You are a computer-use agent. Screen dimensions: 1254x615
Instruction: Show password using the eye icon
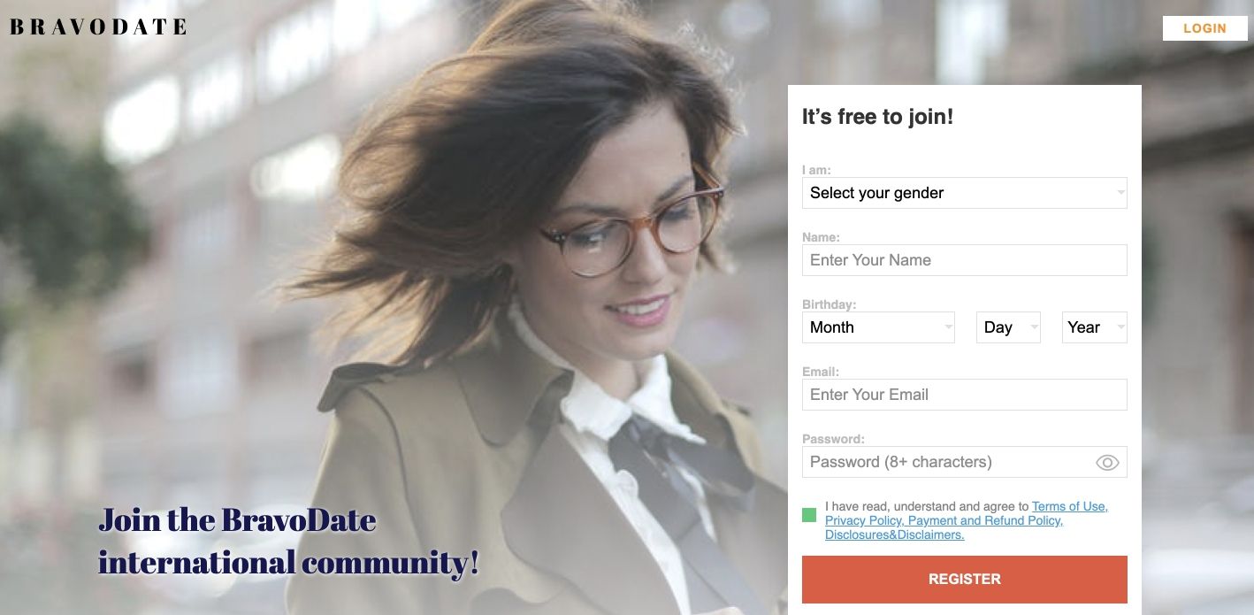(1107, 462)
